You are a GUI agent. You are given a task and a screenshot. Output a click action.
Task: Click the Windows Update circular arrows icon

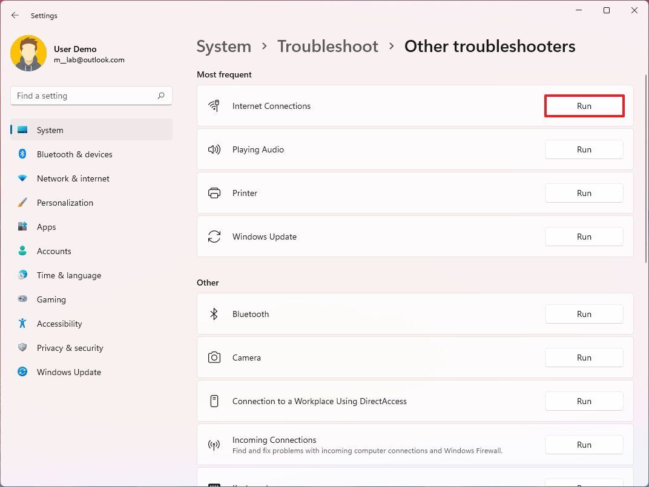[x=214, y=237]
